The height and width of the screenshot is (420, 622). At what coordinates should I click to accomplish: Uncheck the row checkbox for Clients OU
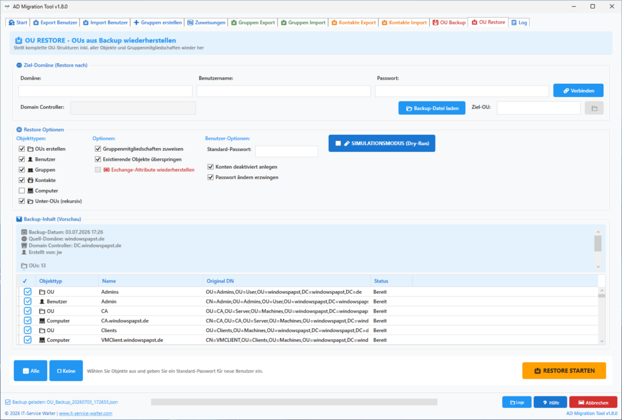(27, 330)
